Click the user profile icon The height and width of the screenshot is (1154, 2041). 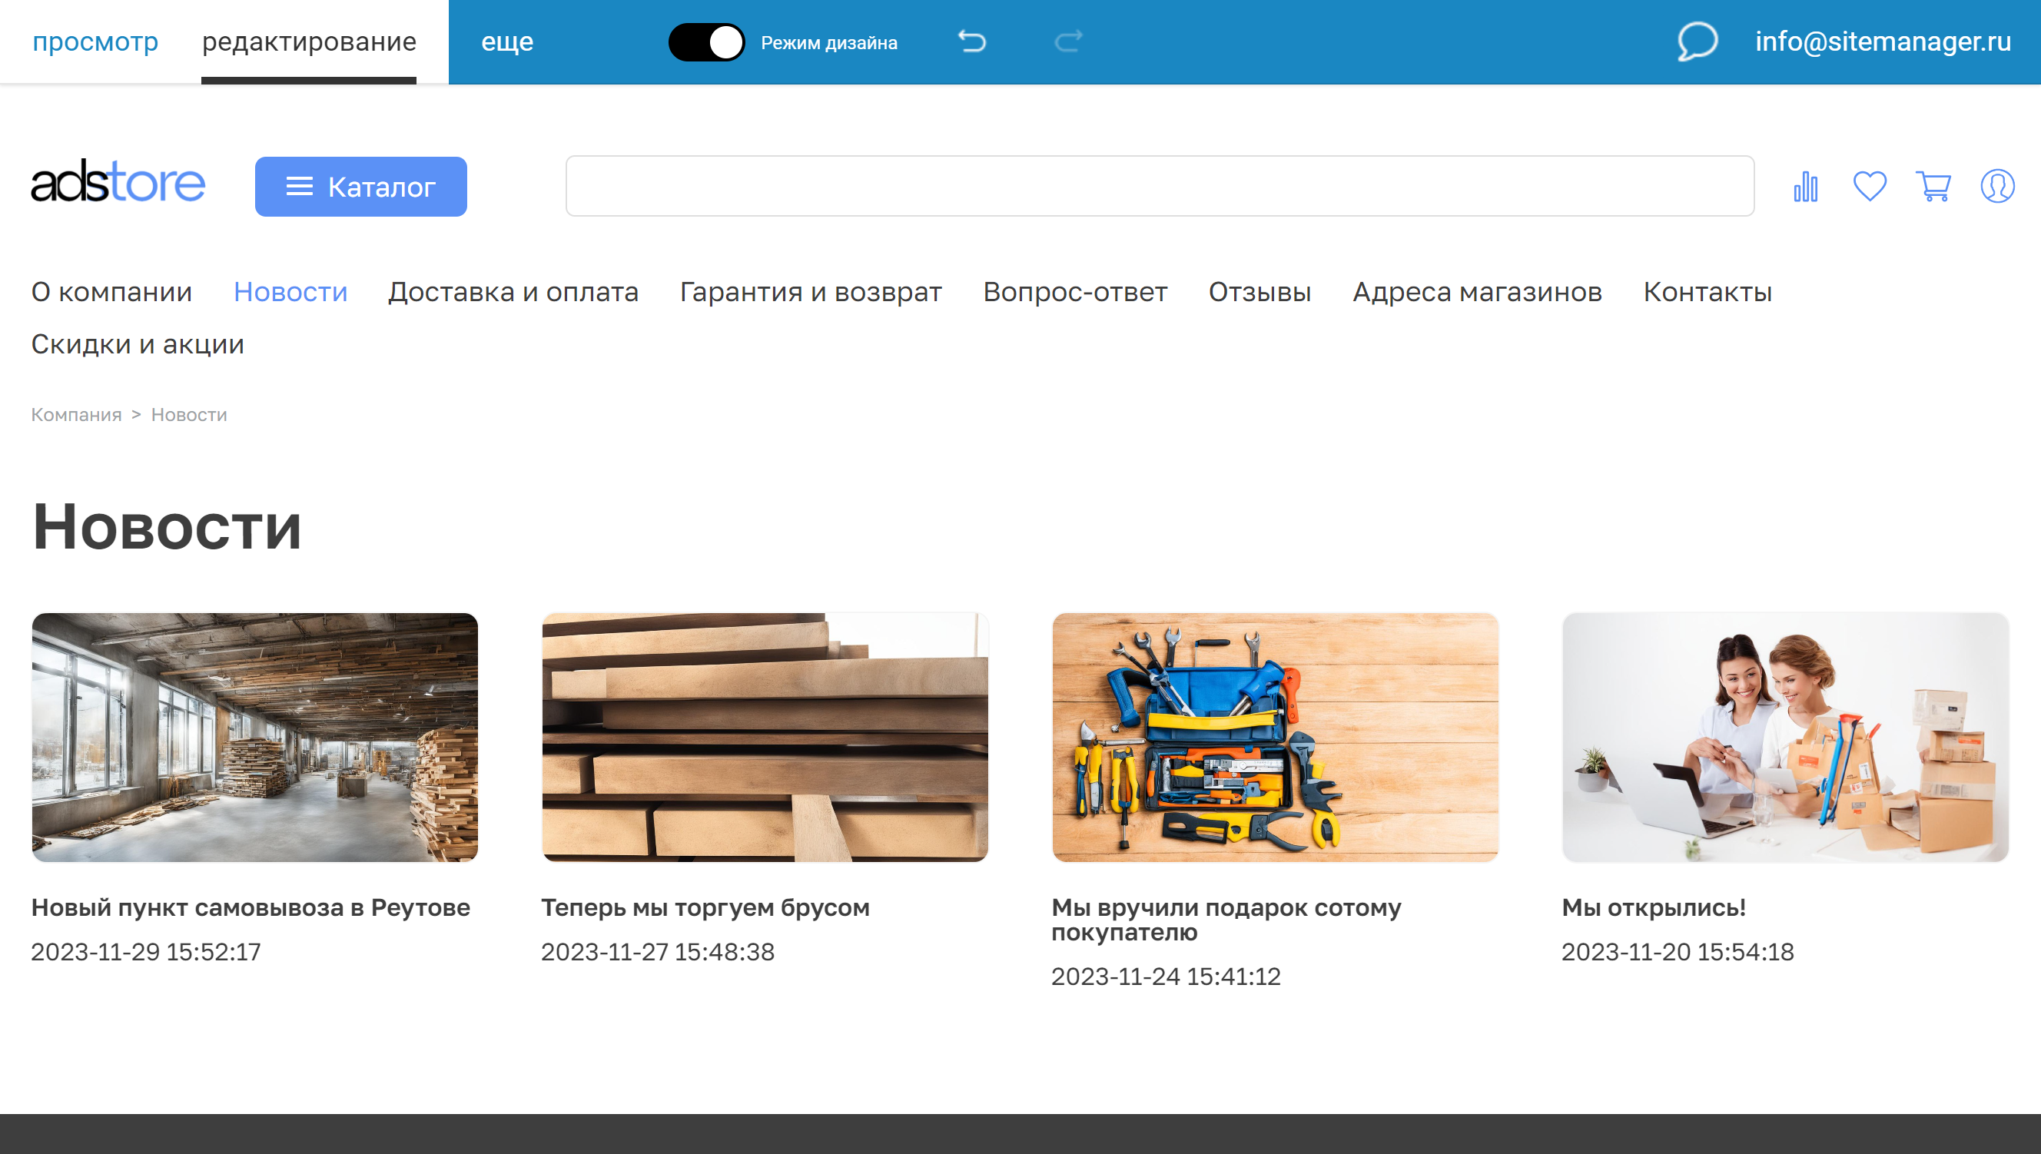coord(1996,187)
